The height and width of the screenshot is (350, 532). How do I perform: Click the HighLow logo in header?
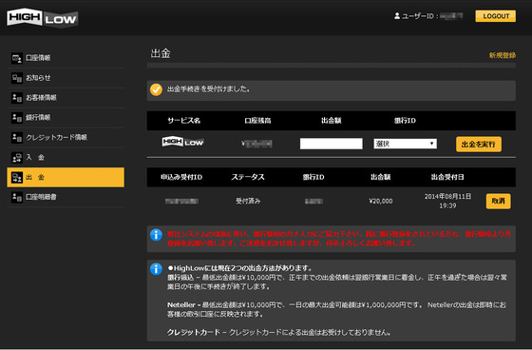[43, 17]
